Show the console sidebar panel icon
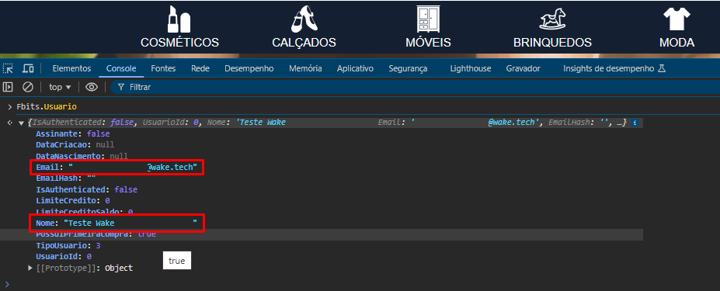 7,87
